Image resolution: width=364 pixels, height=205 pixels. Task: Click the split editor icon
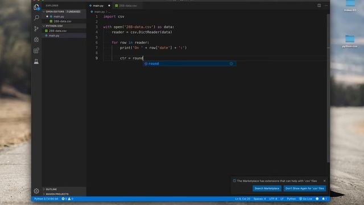coord(319,6)
